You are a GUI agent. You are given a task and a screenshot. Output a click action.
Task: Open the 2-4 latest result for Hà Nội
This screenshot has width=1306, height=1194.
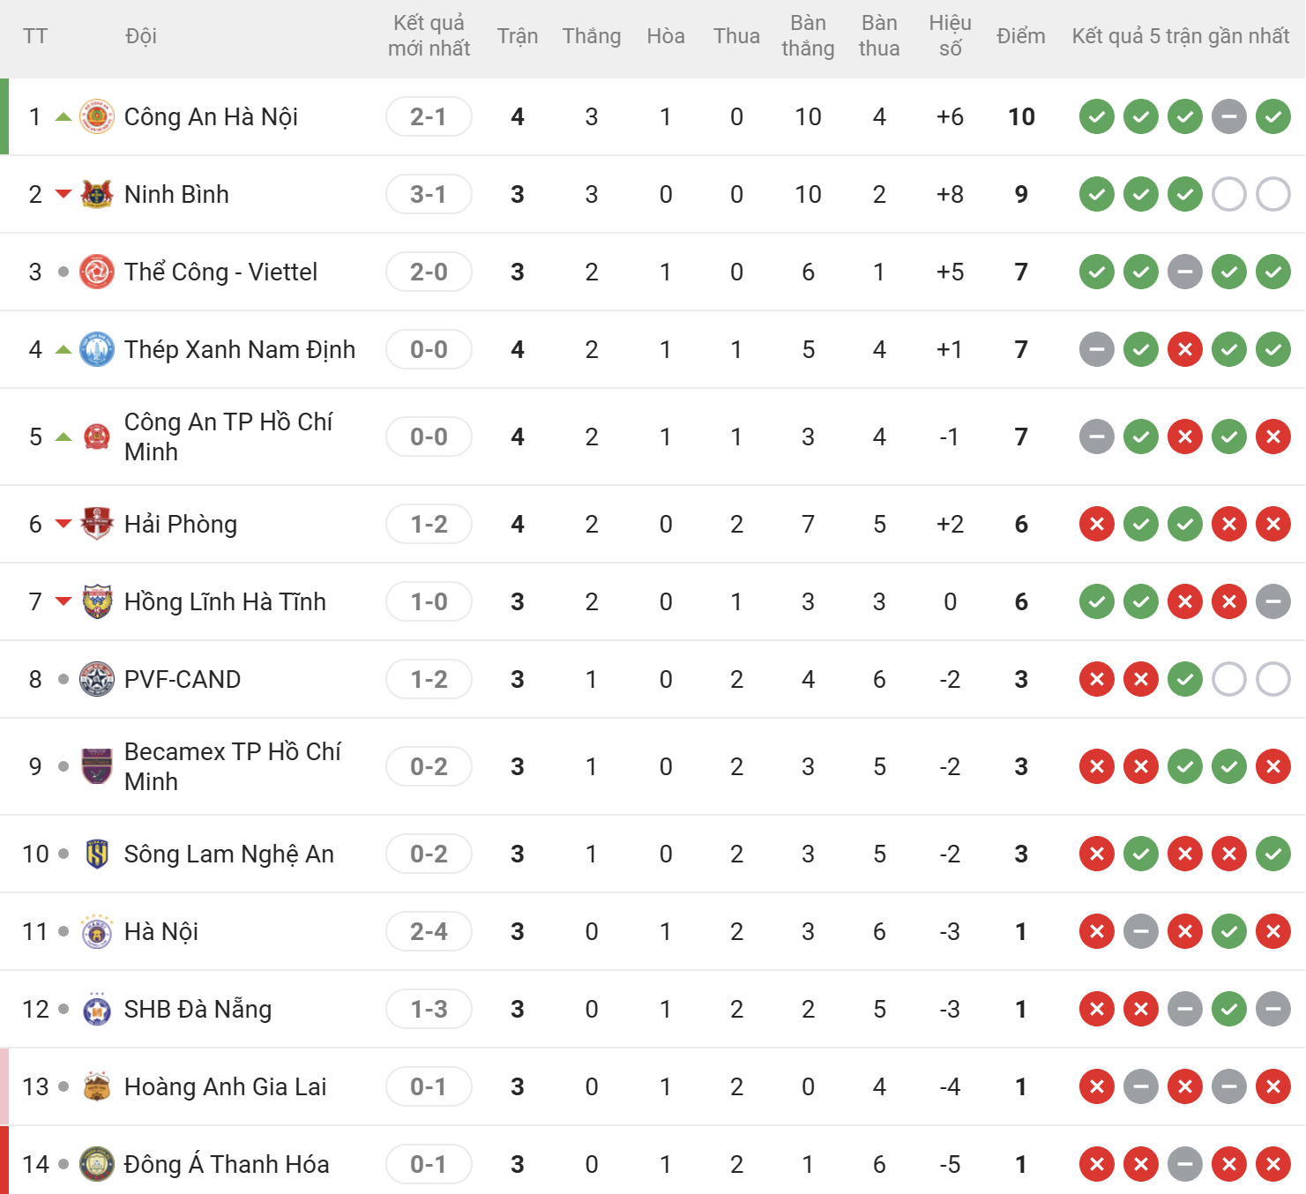coord(429,931)
